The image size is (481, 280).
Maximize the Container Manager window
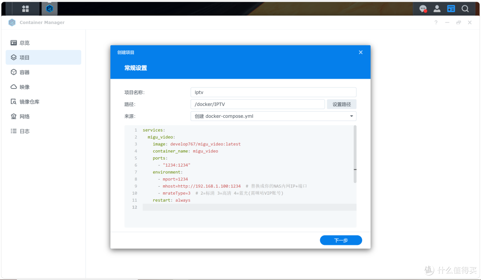[459, 22]
